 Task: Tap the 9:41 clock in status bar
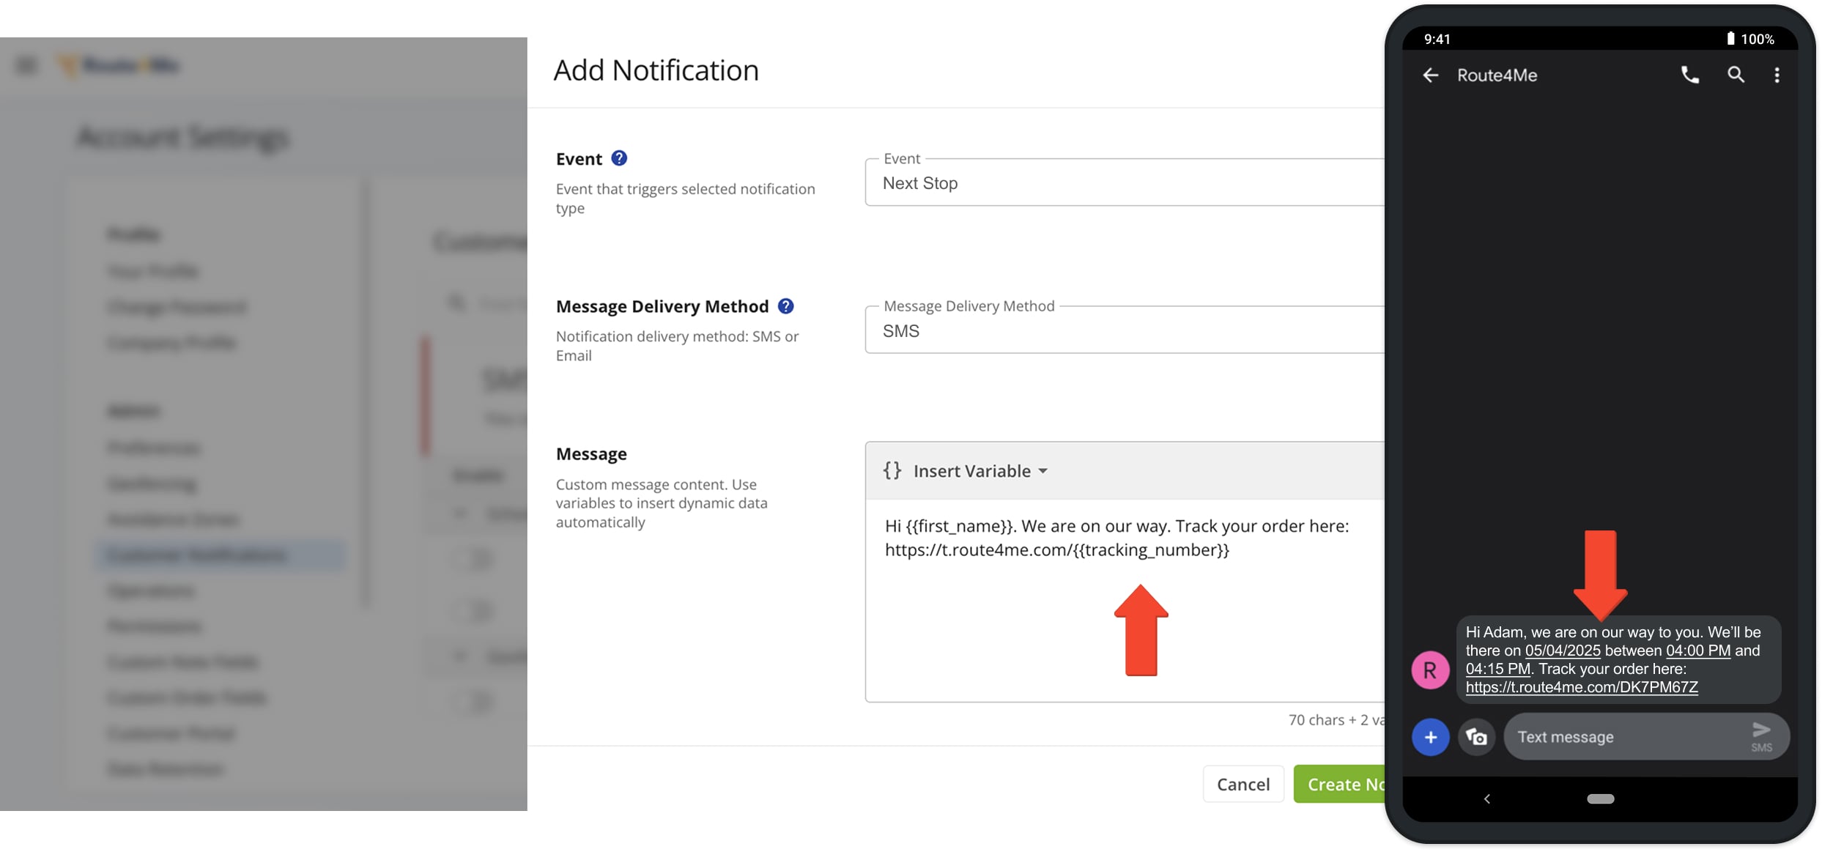point(1437,39)
